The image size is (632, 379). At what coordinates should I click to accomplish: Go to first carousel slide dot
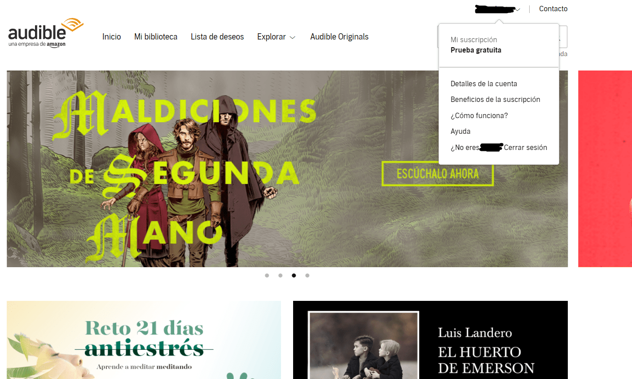(267, 276)
